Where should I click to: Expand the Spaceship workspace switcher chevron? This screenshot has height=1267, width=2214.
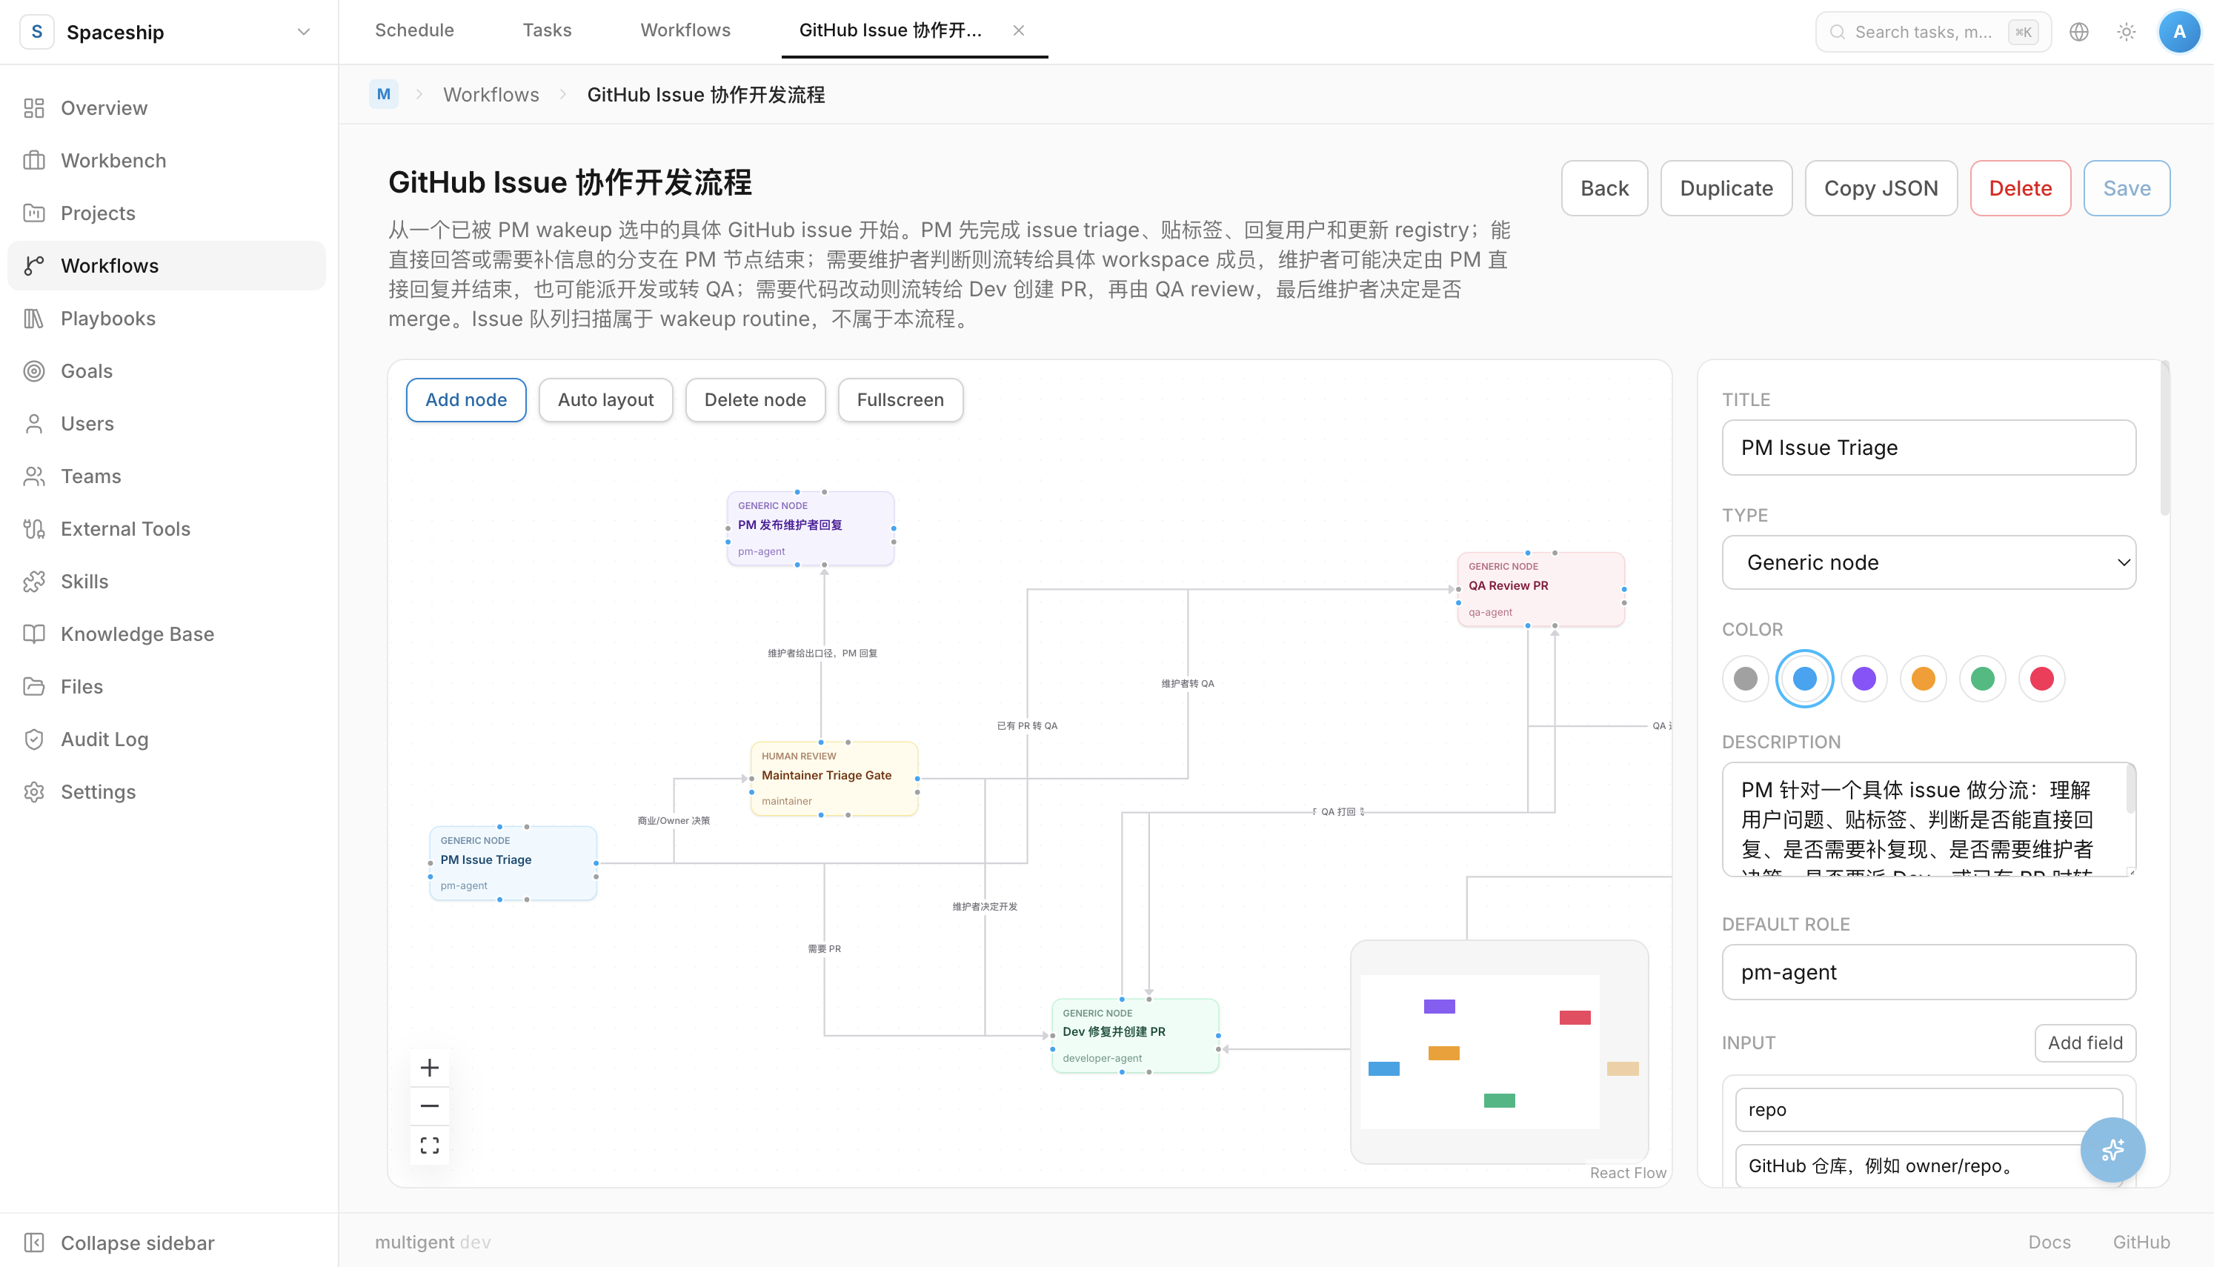click(x=304, y=32)
